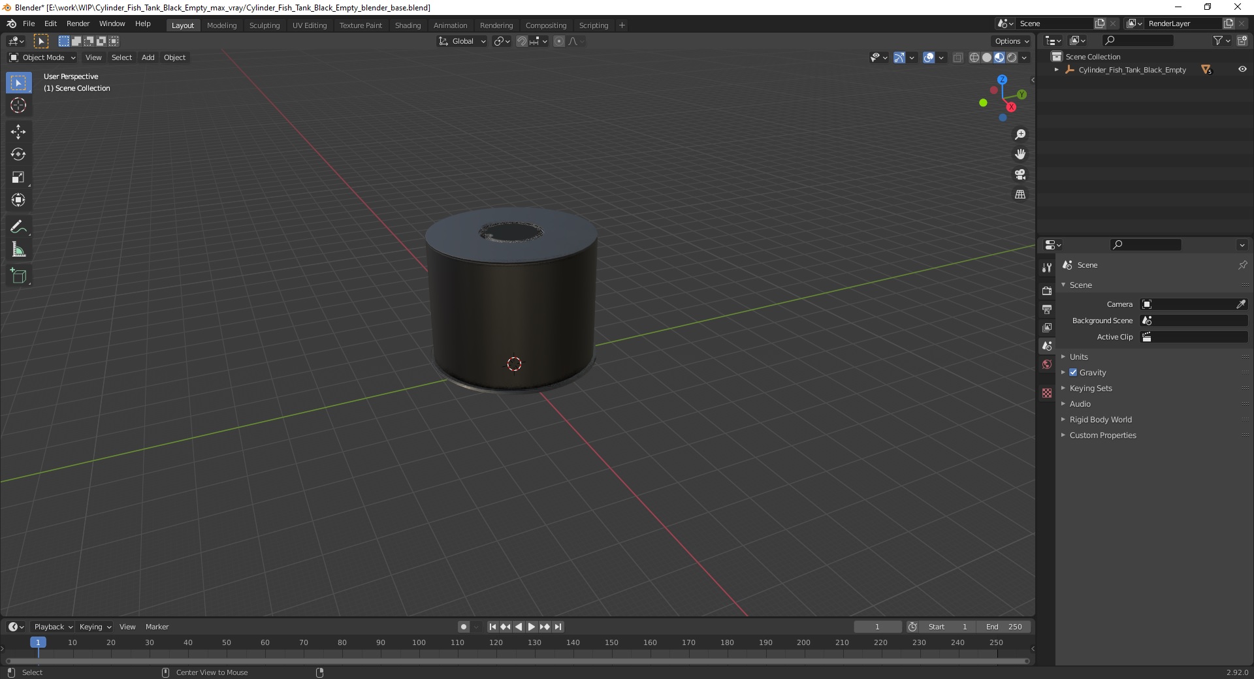Open the Options dropdown
Screen dimensions: 1254x679
pos(1011,41)
